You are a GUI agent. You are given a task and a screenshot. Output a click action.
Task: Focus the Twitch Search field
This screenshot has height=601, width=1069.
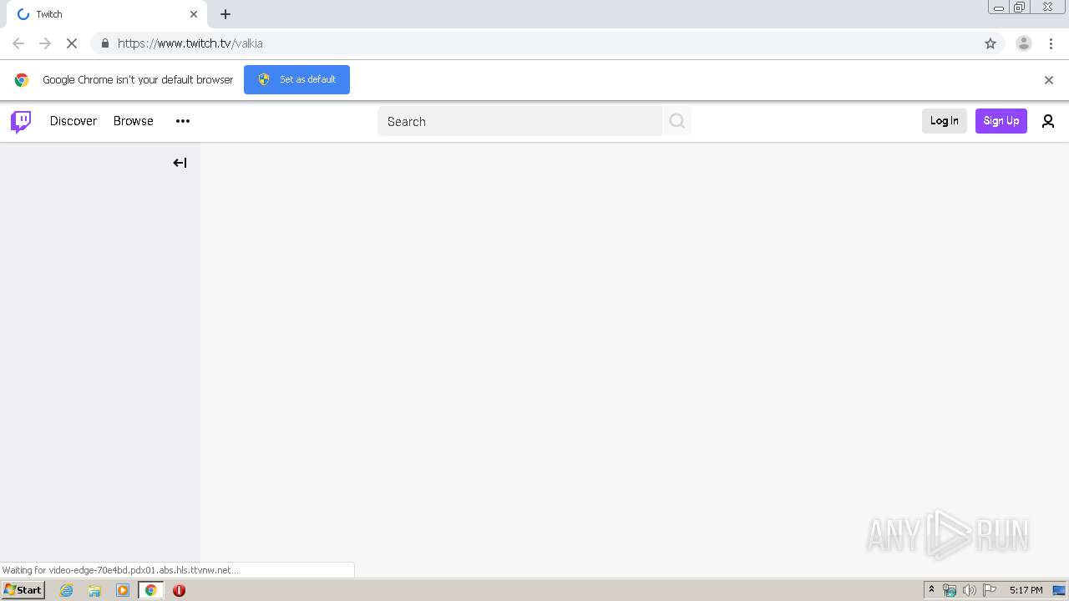click(519, 121)
